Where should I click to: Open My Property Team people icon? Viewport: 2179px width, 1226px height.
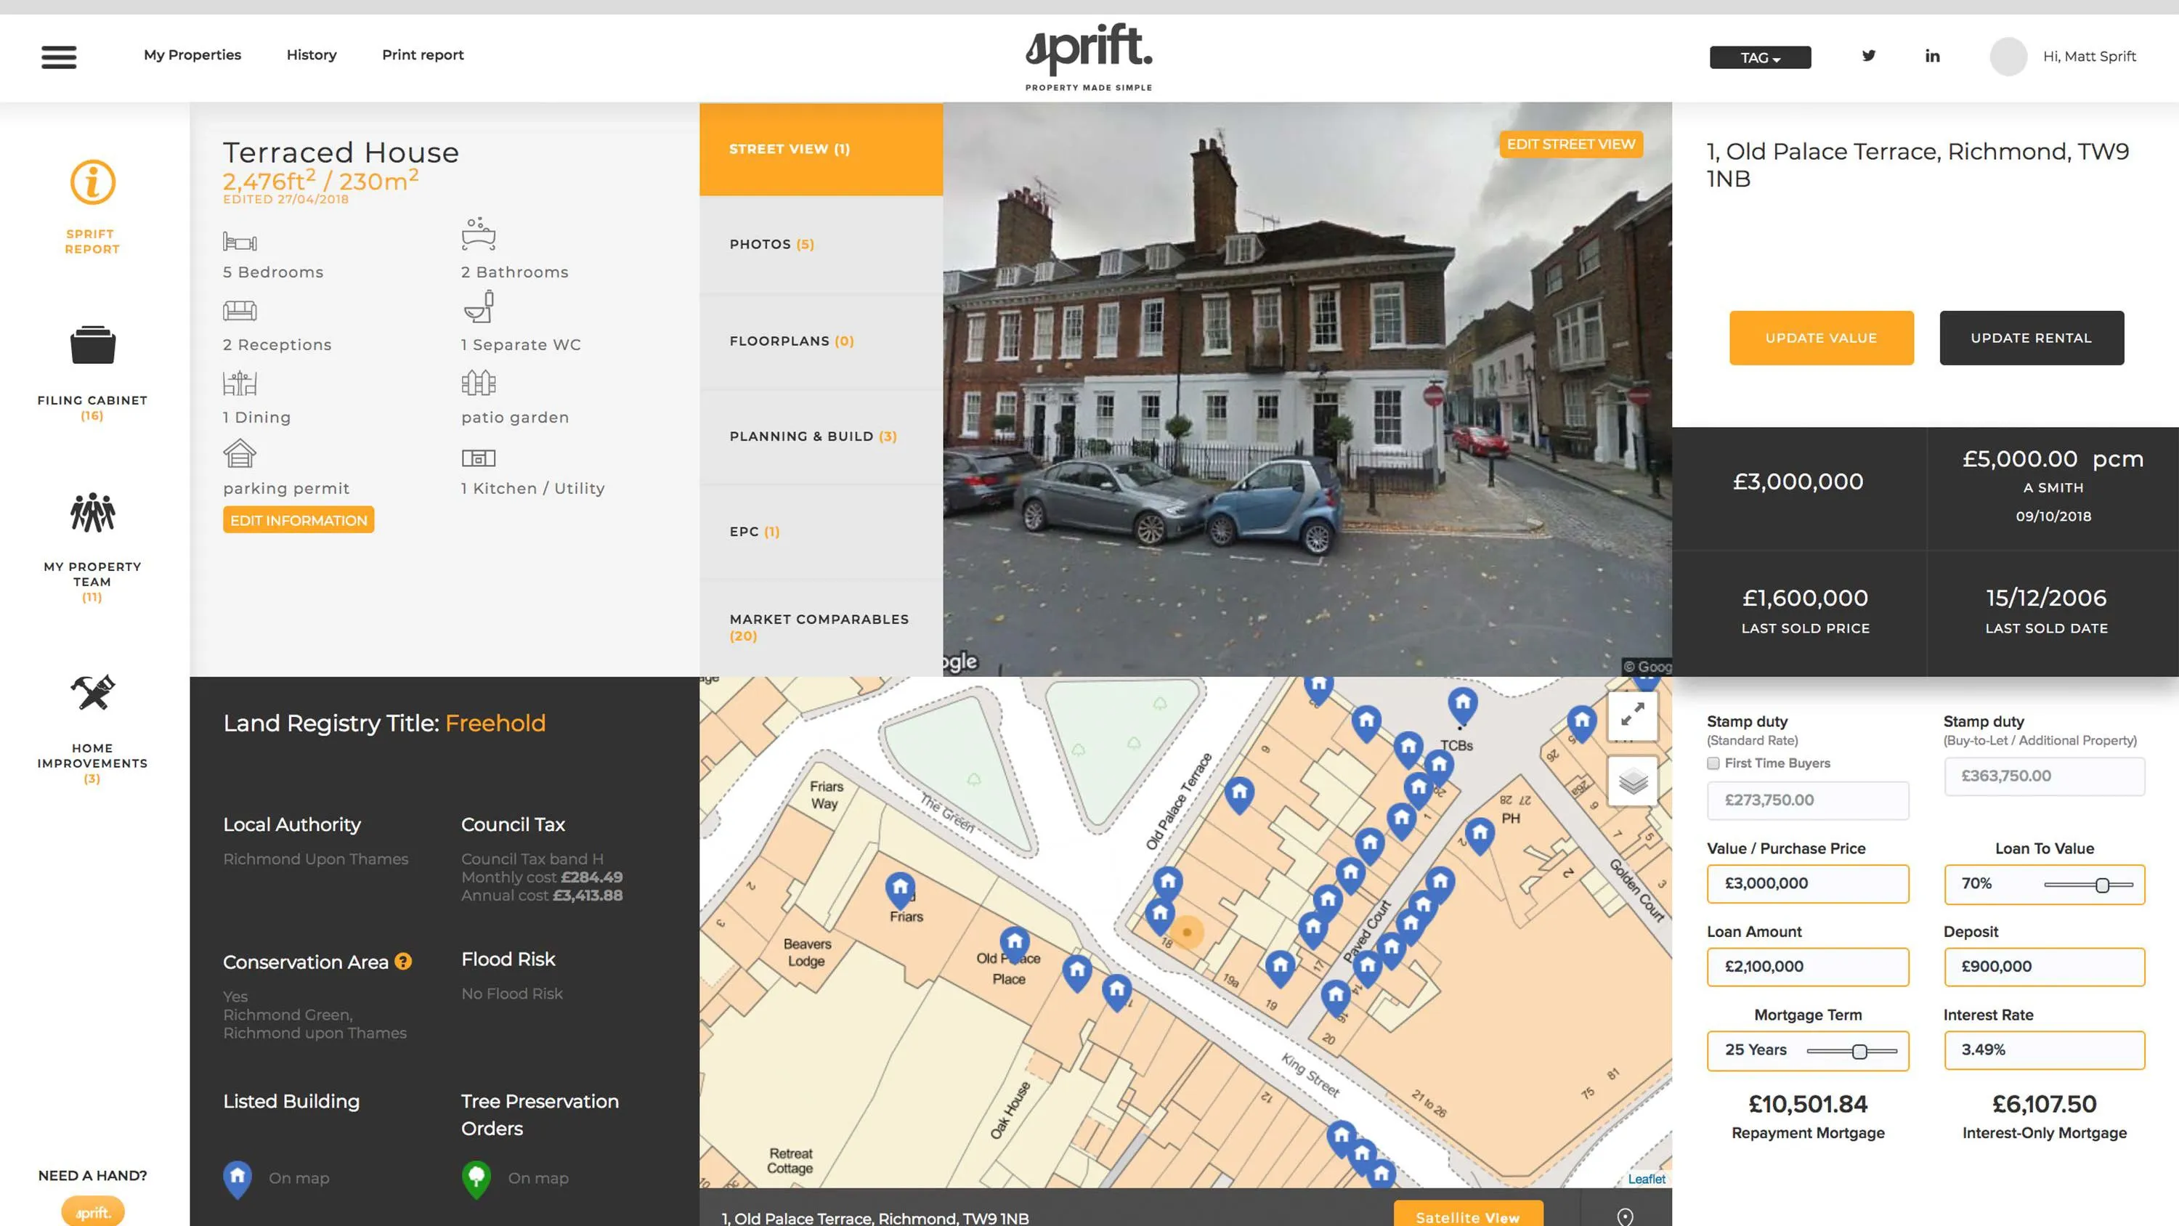coord(92,513)
